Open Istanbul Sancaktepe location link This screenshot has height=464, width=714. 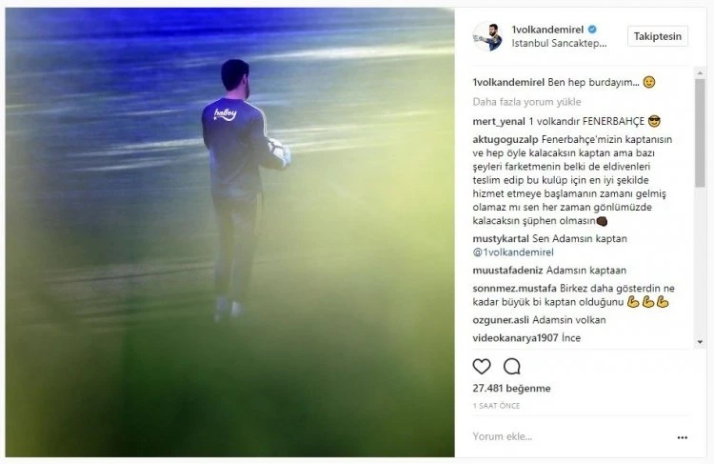point(559,44)
